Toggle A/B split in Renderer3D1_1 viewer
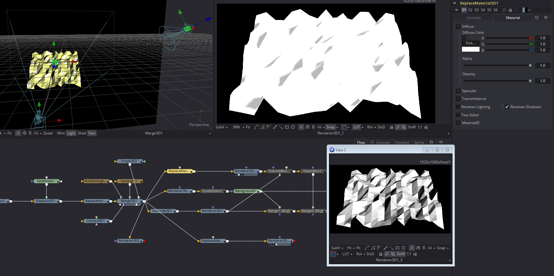 tap(307, 127)
